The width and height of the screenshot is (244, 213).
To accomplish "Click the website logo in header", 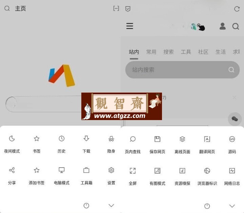I will pos(198,27).
